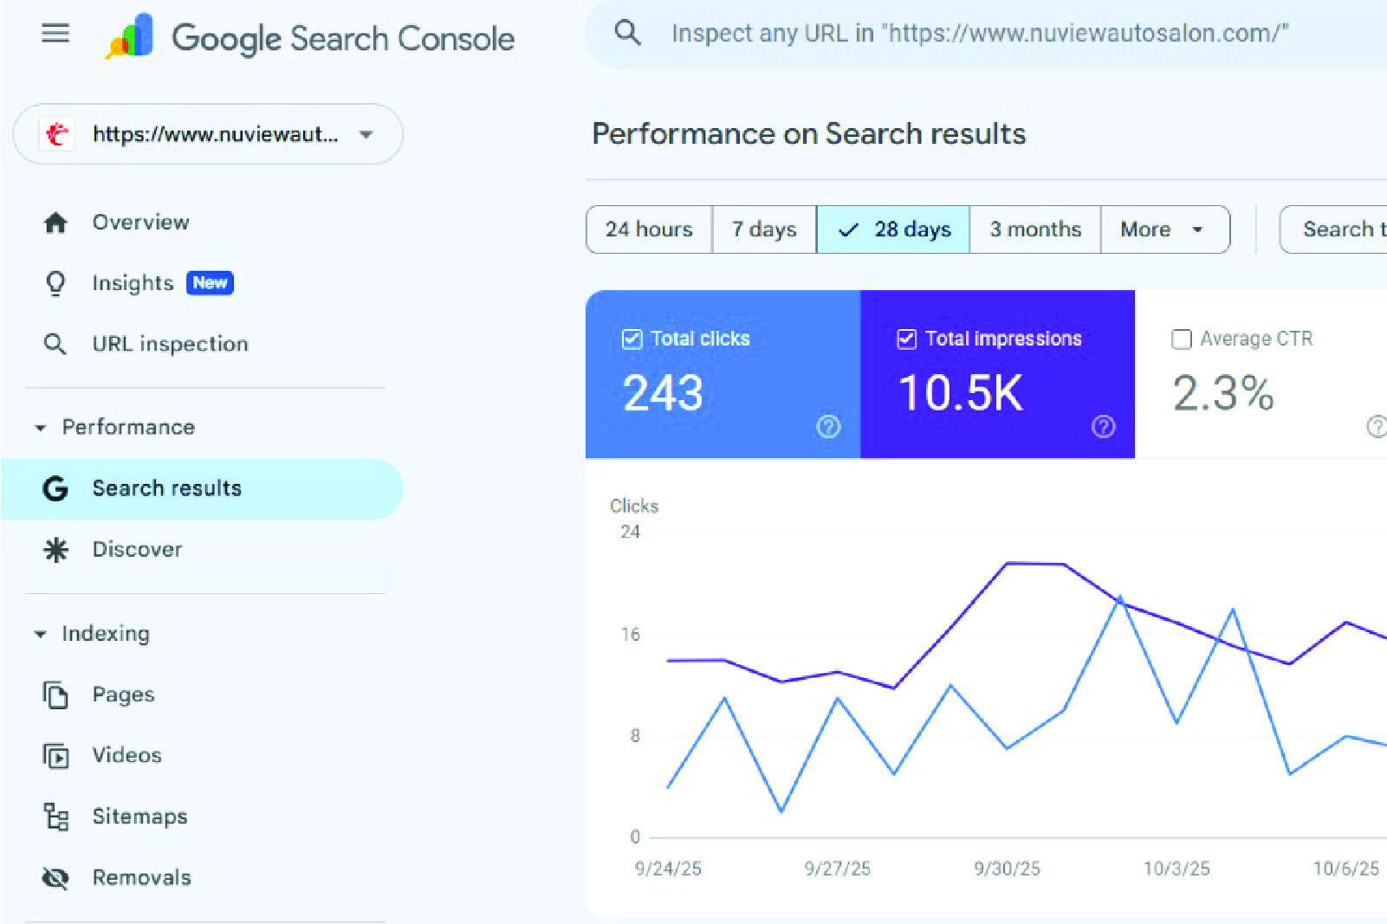Open the More date range dropdown
Screen dimensions: 1387x924
pyautogui.click(x=1164, y=229)
